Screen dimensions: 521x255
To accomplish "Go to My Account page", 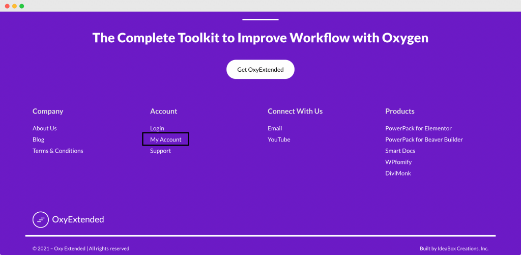I will [166, 139].
